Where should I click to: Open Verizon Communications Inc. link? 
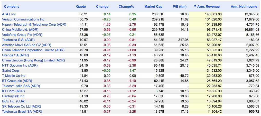click(x=24, y=19)
